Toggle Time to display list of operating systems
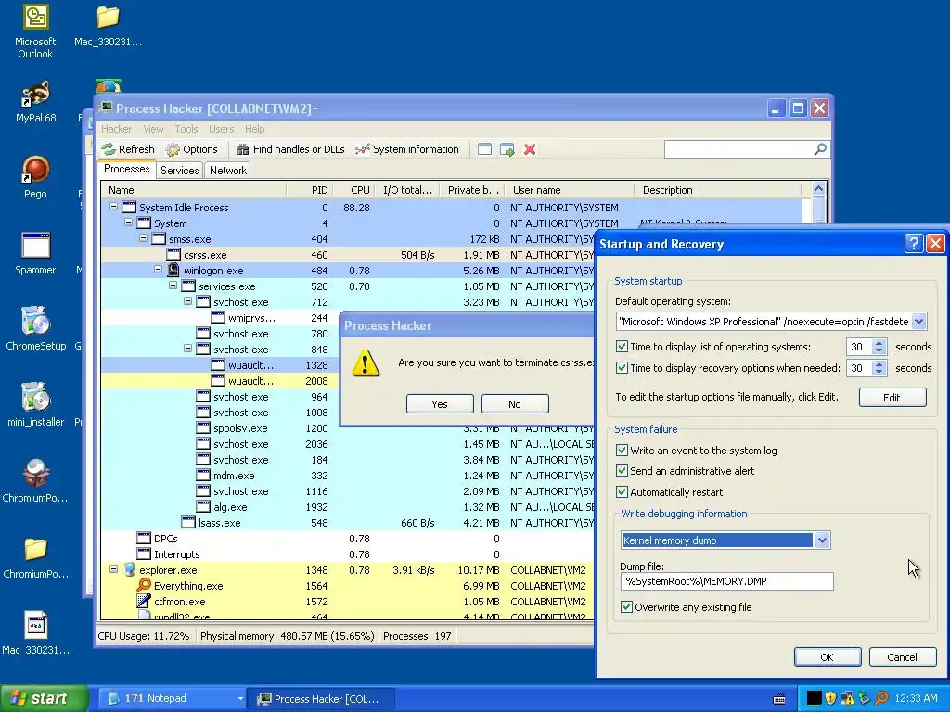The image size is (950, 712). (x=622, y=347)
